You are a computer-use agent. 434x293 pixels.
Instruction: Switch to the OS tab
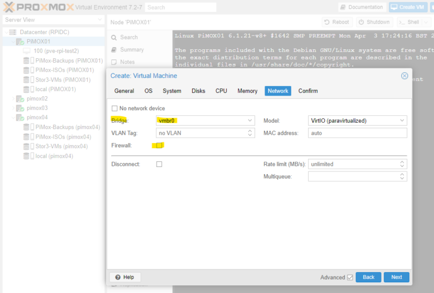149,91
